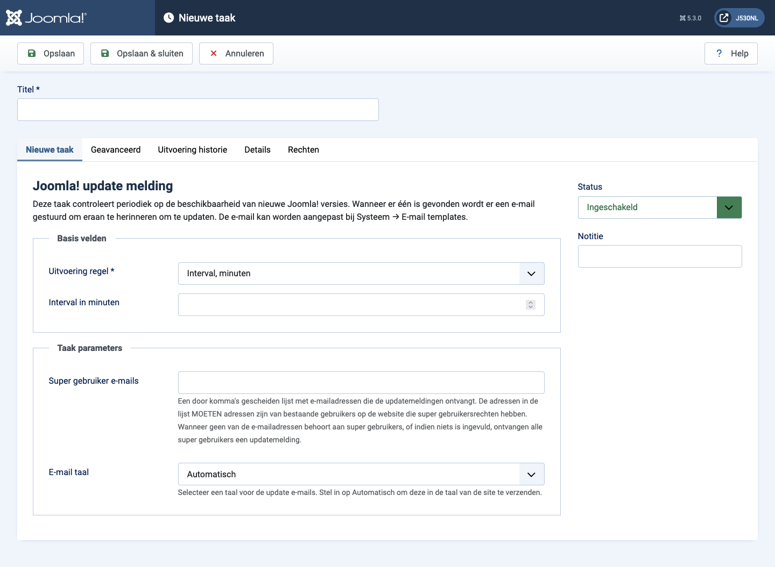This screenshot has height=567, width=775.
Task: Open the Rechten tab
Action: point(304,149)
